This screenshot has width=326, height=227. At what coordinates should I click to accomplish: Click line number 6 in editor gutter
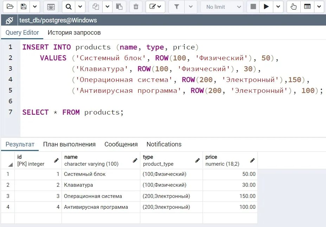pos(11,101)
